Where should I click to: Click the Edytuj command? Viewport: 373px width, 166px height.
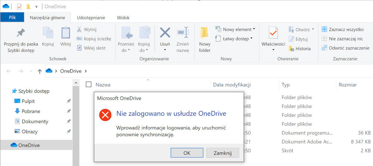click(x=298, y=39)
